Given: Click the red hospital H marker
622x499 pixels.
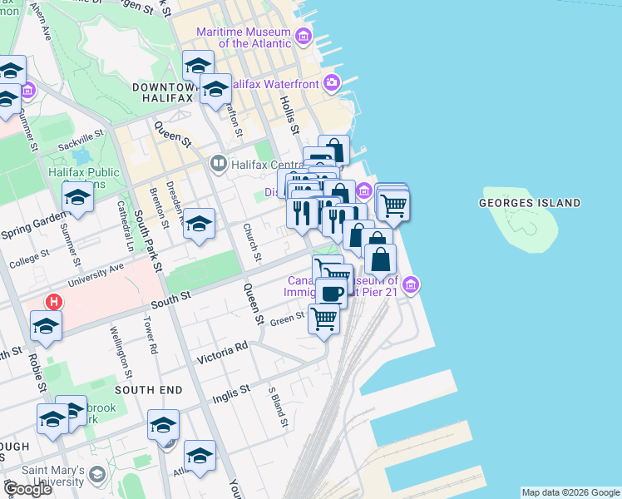Looking at the screenshot, I should pos(54,302).
